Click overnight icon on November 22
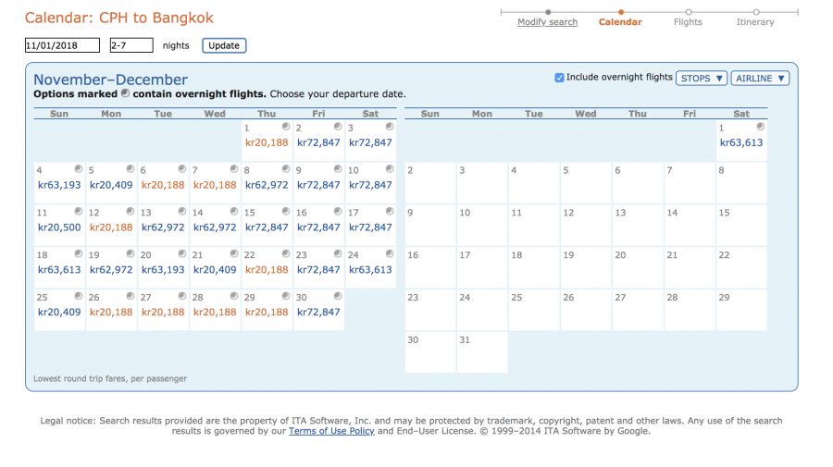The width and height of the screenshot is (833, 467). pyautogui.click(x=286, y=254)
